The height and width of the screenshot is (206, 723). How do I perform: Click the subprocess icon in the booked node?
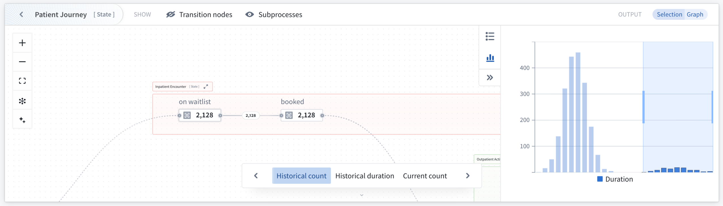pyautogui.click(x=289, y=115)
